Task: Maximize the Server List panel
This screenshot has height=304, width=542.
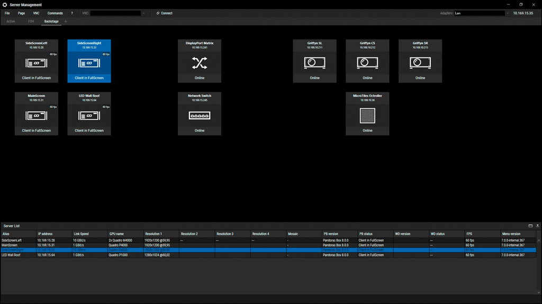Action: point(530,226)
